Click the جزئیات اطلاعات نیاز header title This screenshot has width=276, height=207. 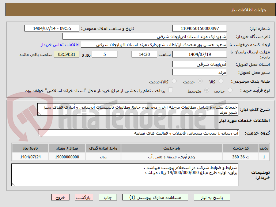point(248,10)
